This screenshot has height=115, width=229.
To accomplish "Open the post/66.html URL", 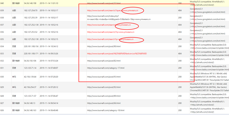I will click(x=104, y=103).
